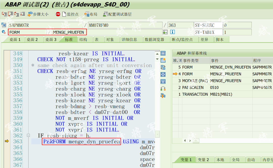Click the green navigate arrow next to code field
Image resolution: width=273 pixels, height=168 pixels.
[165, 32]
